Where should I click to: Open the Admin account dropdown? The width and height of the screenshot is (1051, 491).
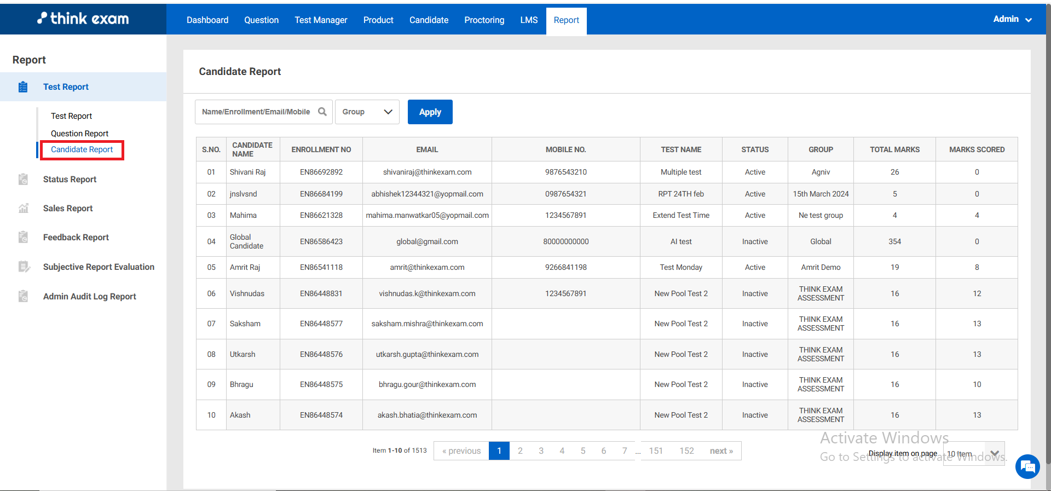coord(1012,19)
